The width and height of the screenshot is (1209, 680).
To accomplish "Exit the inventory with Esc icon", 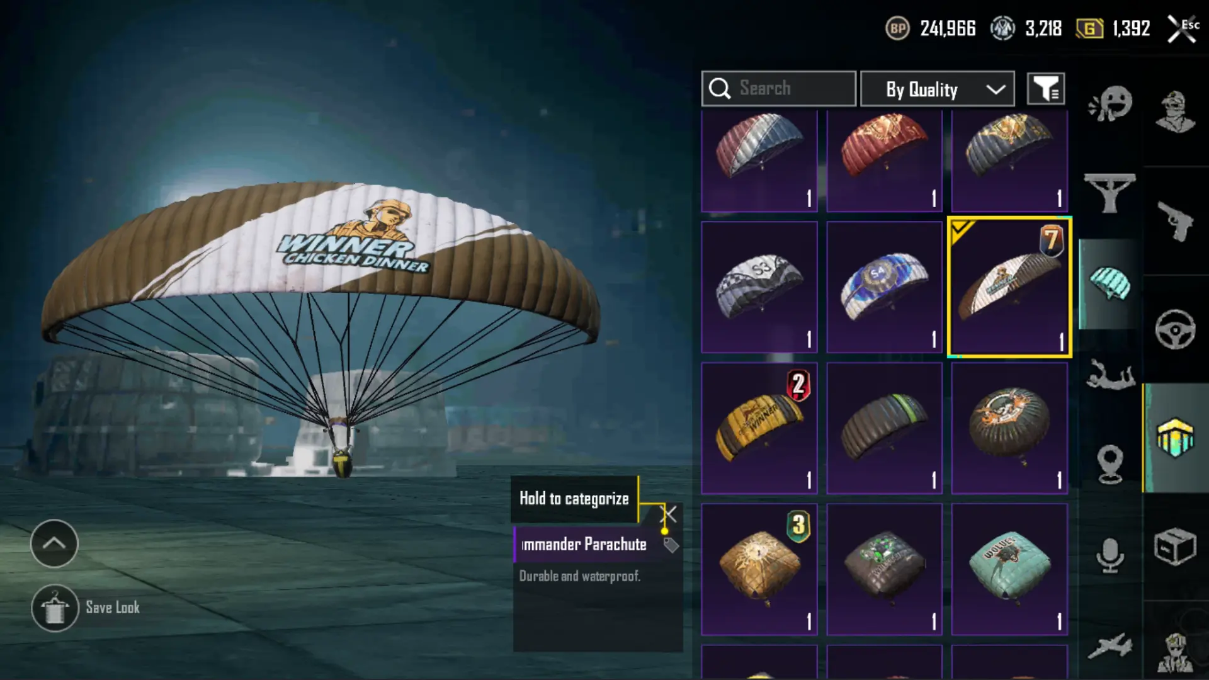I will [1183, 28].
